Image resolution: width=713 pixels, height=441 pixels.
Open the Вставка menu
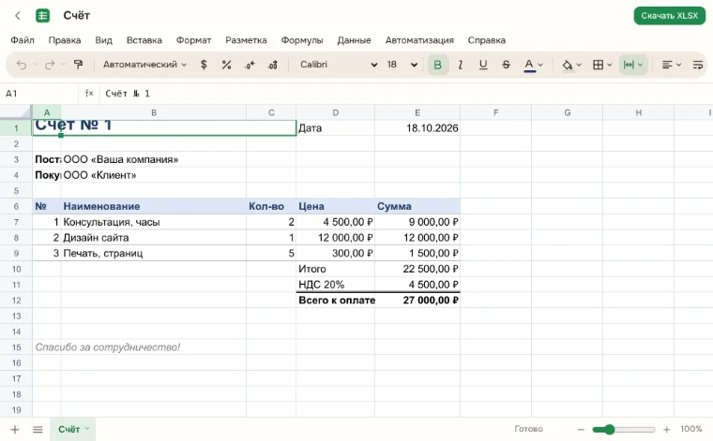coord(144,40)
